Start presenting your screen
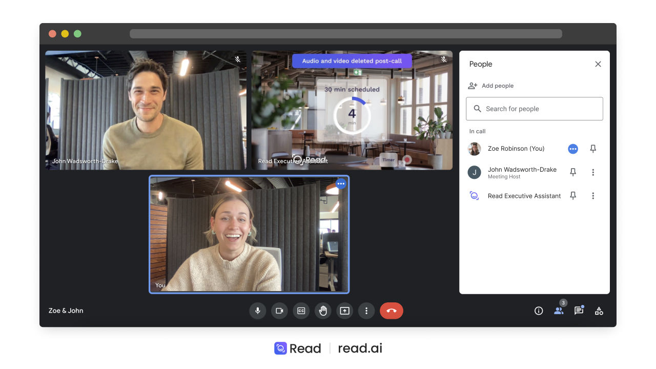This screenshot has width=656, height=369. tap(345, 311)
